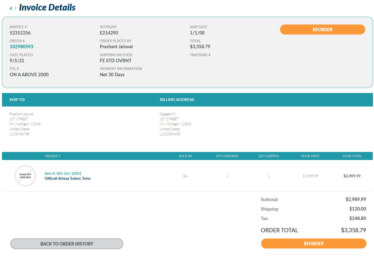
Task: Open order number 102980593 link
Action: pyautogui.click(x=21, y=46)
